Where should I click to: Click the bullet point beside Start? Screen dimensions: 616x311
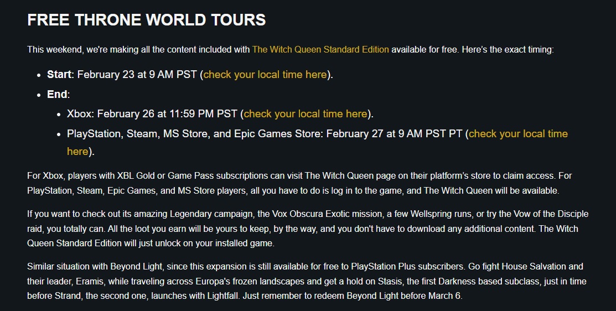pos(39,75)
